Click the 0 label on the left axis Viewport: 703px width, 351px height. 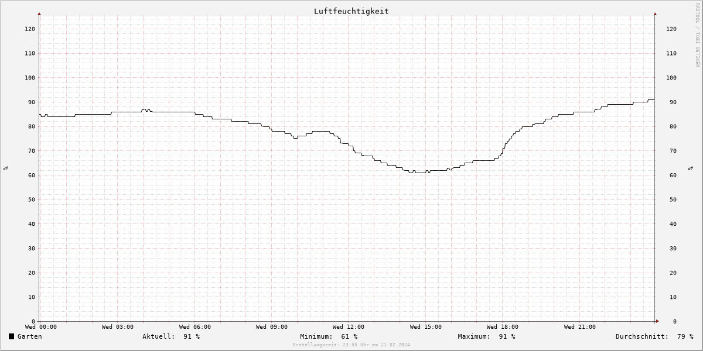[33, 321]
